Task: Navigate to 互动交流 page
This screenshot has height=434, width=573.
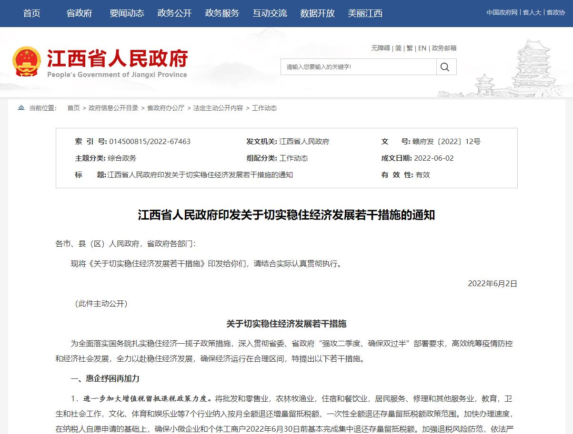Action: pyautogui.click(x=270, y=13)
